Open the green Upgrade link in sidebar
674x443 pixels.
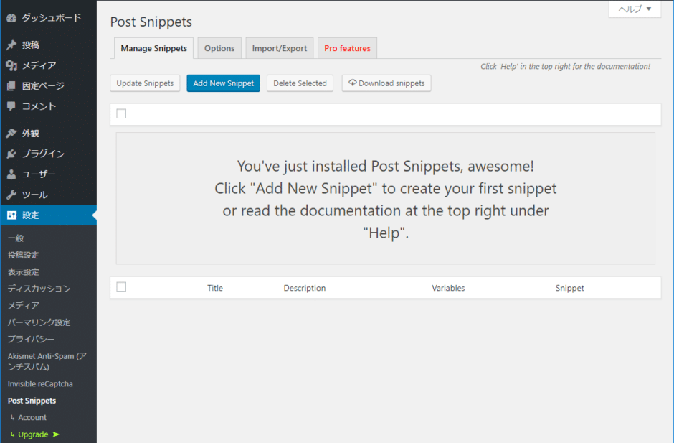(x=34, y=434)
